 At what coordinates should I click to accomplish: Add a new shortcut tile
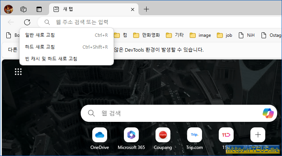tap(258, 135)
